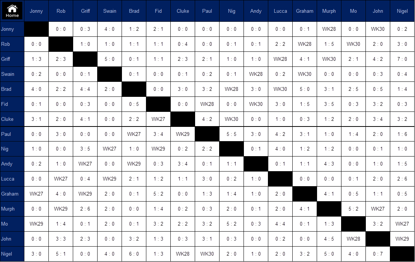Click the Nigel row label

(x=12, y=254)
